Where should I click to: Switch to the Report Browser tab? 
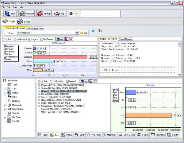coord(126,39)
